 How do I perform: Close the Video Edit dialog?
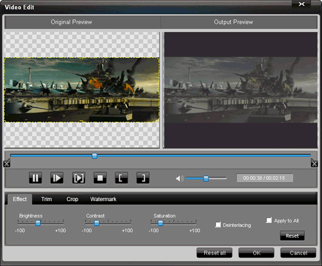301,4
